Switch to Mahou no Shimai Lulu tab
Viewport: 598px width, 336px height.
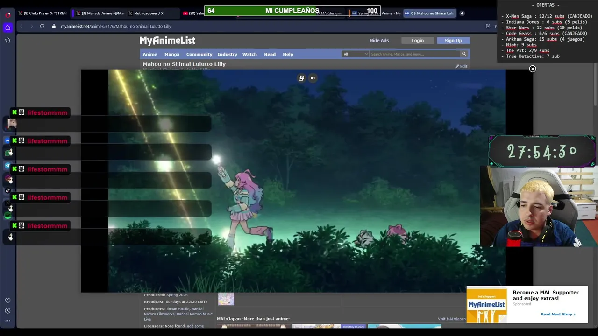[x=429, y=13]
